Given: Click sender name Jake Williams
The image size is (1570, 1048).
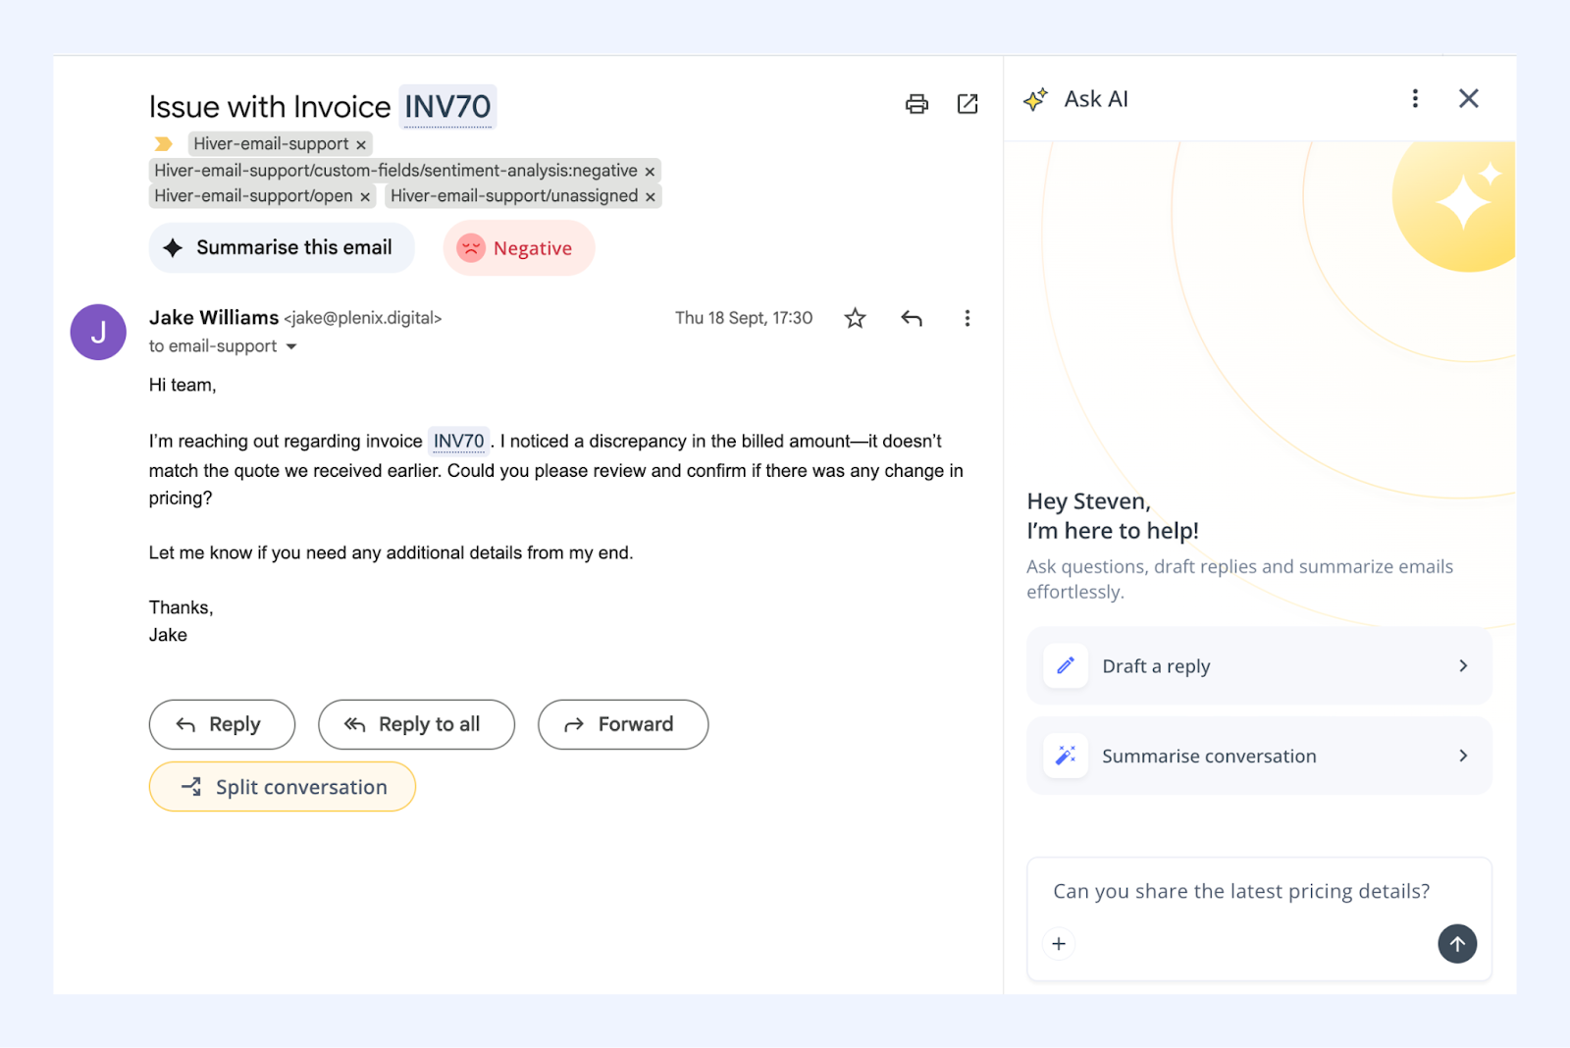Looking at the screenshot, I should (x=214, y=318).
